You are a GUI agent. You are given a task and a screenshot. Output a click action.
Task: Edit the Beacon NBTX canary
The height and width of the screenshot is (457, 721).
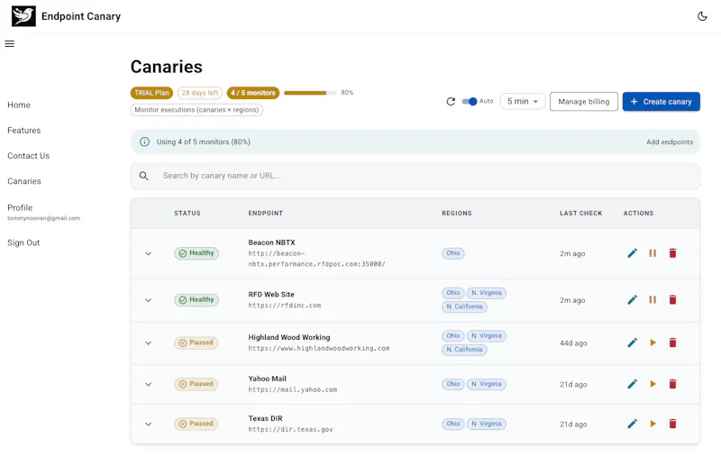[x=633, y=253]
